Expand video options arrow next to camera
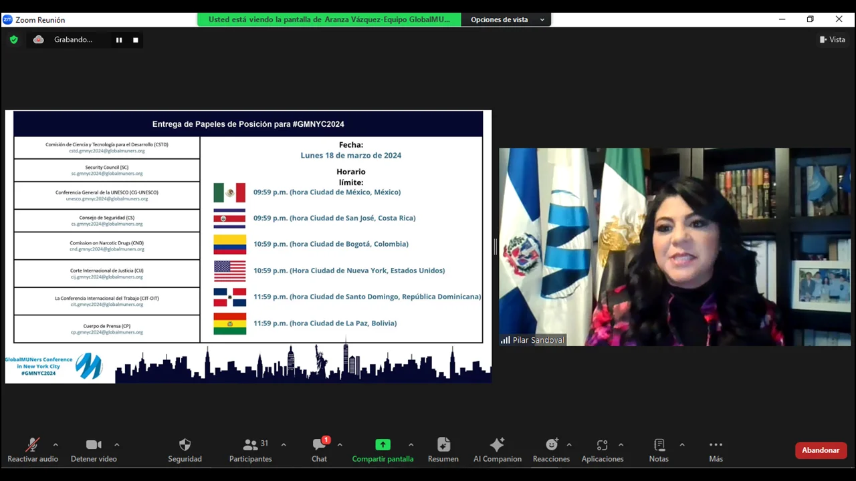This screenshot has width=856, height=481. pyautogui.click(x=116, y=445)
